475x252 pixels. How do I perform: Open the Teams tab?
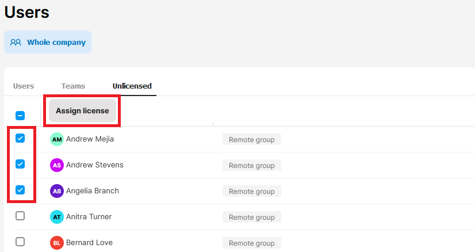point(73,86)
